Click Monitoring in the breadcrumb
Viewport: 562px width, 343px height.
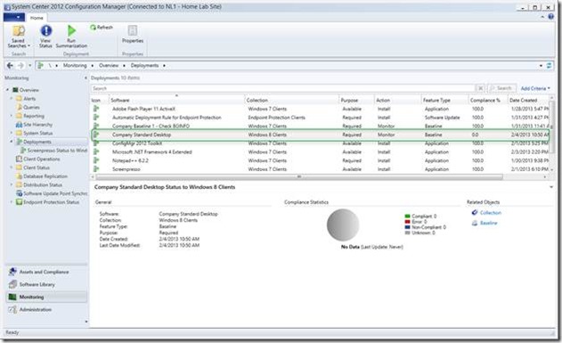tap(75, 66)
